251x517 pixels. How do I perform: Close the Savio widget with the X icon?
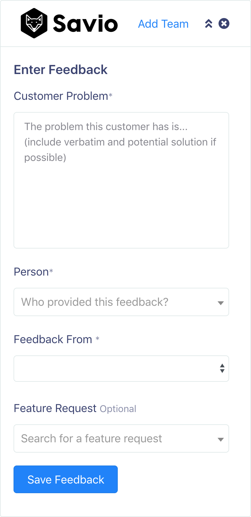(224, 23)
